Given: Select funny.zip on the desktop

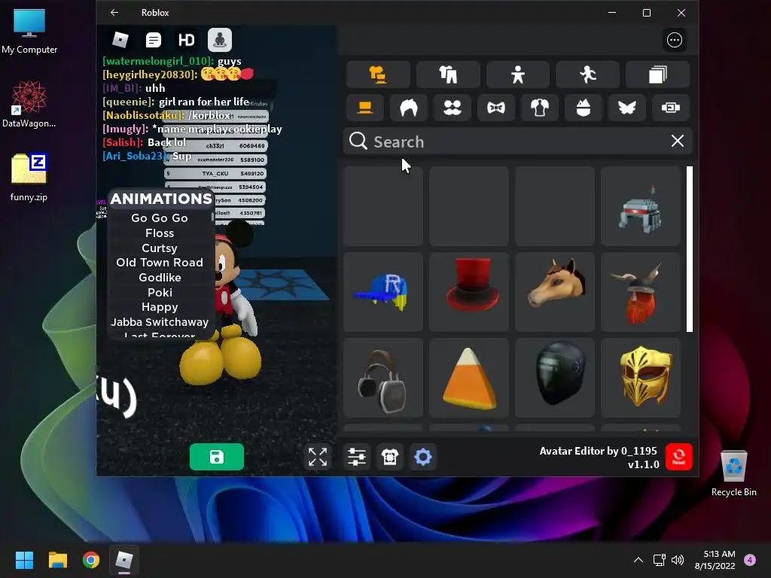Looking at the screenshot, I should click(x=29, y=178).
